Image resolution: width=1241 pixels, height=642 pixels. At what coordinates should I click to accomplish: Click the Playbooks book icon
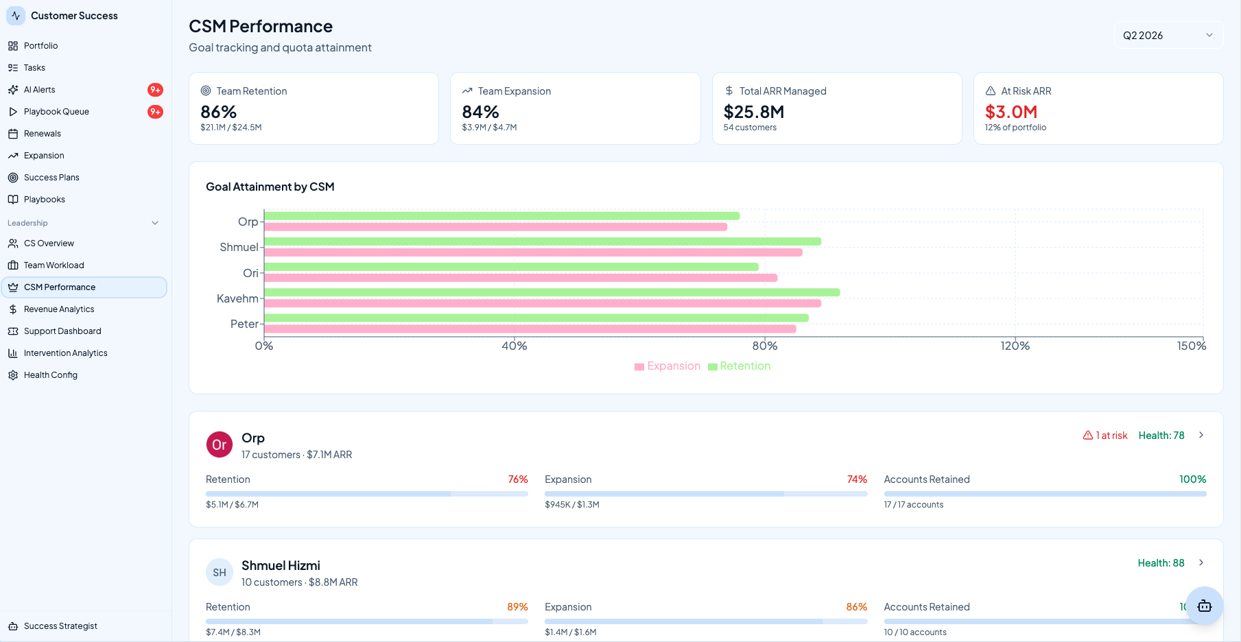[13, 200]
